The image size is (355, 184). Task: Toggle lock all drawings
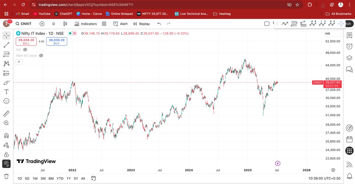(7, 154)
